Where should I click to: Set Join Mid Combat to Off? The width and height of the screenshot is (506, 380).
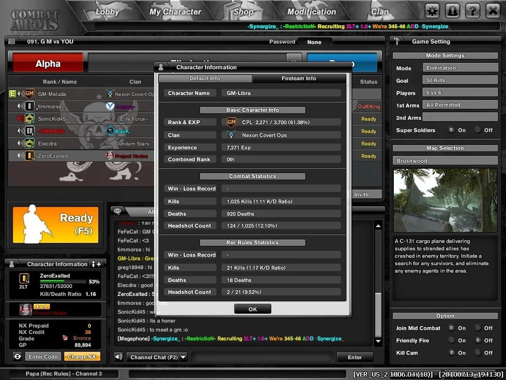pyautogui.click(x=478, y=328)
